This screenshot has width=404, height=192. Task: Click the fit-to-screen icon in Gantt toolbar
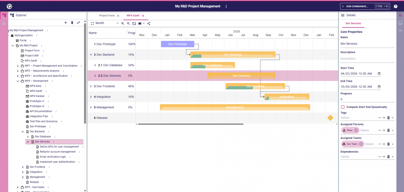click(x=134, y=23)
